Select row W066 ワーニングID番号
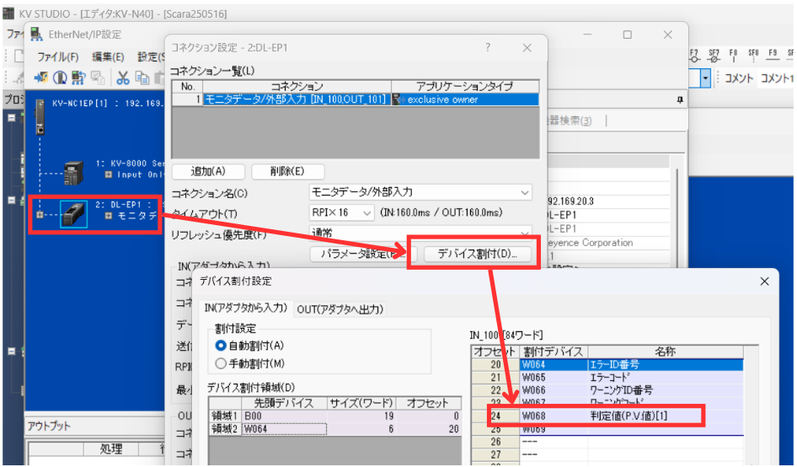This screenshot has width=797, height=467. (607, 390)
